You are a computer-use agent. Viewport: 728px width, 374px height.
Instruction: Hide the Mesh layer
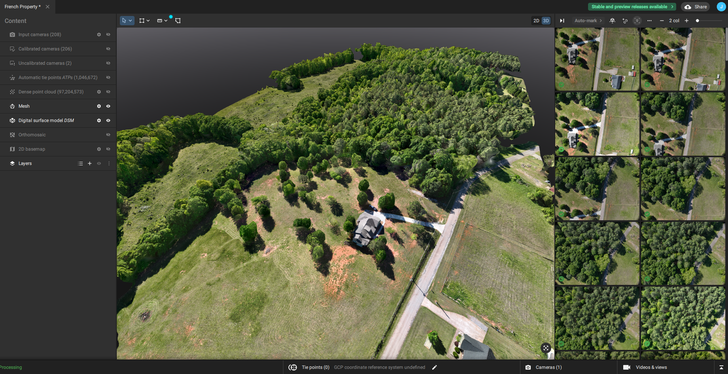click(108, 106)
